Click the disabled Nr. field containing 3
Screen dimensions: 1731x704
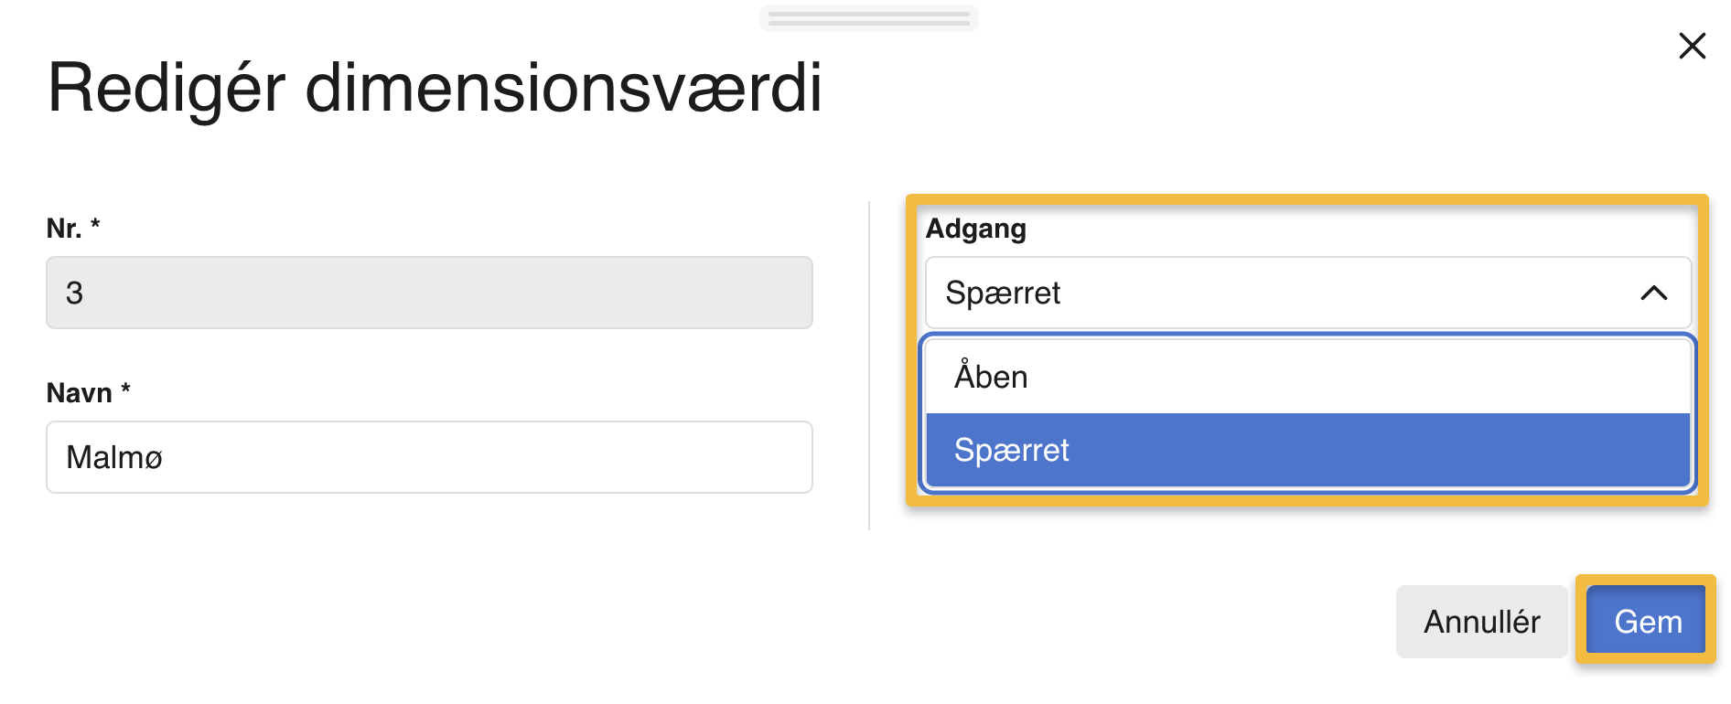point(429,293)
